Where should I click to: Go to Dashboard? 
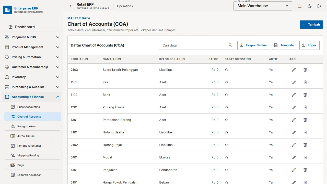(32, 27)
